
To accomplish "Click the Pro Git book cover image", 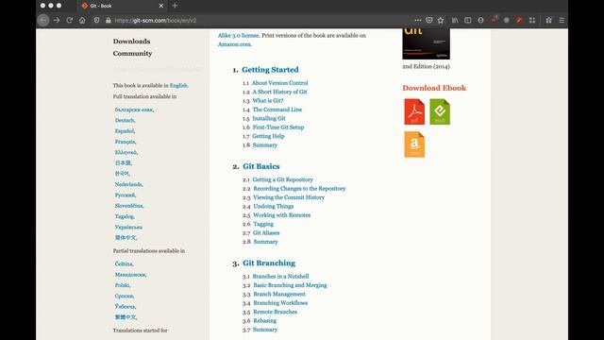I will click(426, 43).
